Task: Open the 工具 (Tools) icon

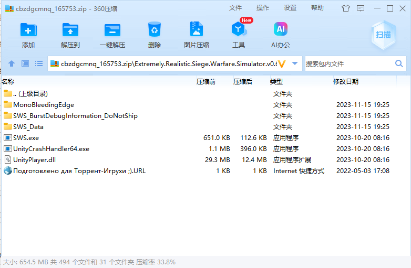Action: point(239,29)
